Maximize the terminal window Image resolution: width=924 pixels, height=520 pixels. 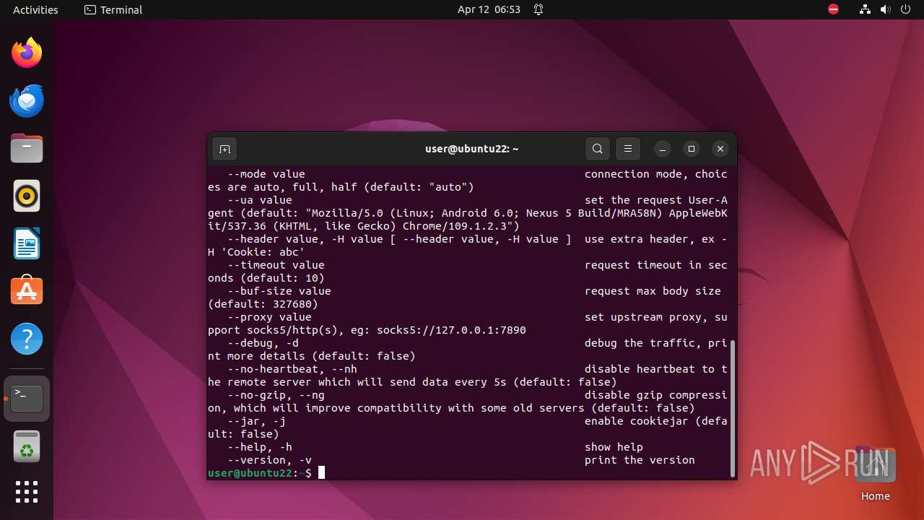[x=692, y=149]
